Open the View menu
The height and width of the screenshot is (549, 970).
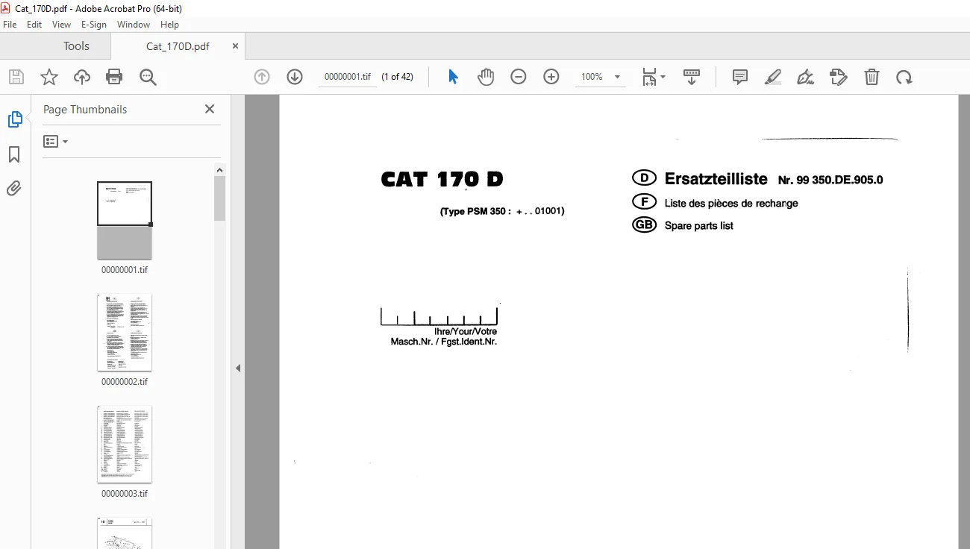[62, 25]
